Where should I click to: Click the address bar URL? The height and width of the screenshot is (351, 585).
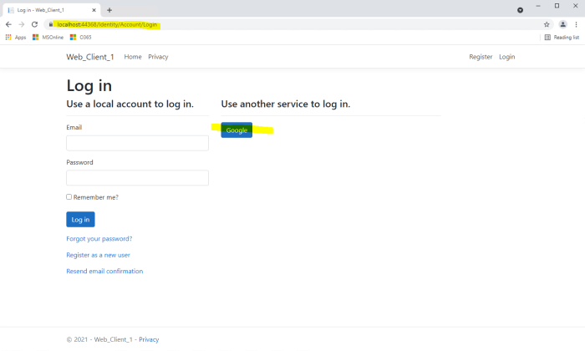[107, 24]
